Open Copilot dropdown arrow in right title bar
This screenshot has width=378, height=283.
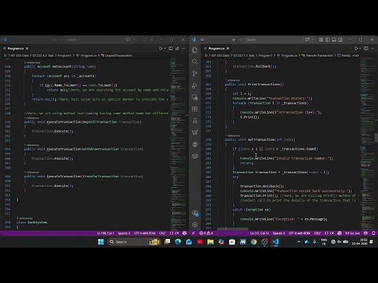tap(313, 40)
